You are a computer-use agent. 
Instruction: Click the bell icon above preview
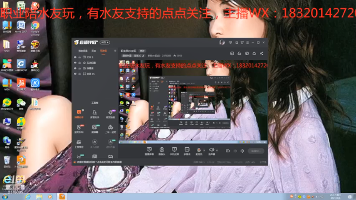tap(254, 53)
